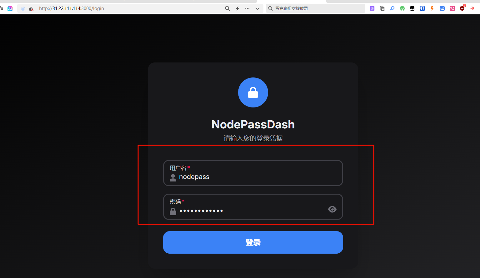The width and height of the screenshot is (480, 278).
Task: Click the orange lightning extension icon
Action: point(432,8)
